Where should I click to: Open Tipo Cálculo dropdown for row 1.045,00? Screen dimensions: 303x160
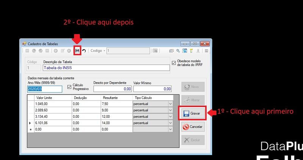pyautogui.click(x=170, y=104)
